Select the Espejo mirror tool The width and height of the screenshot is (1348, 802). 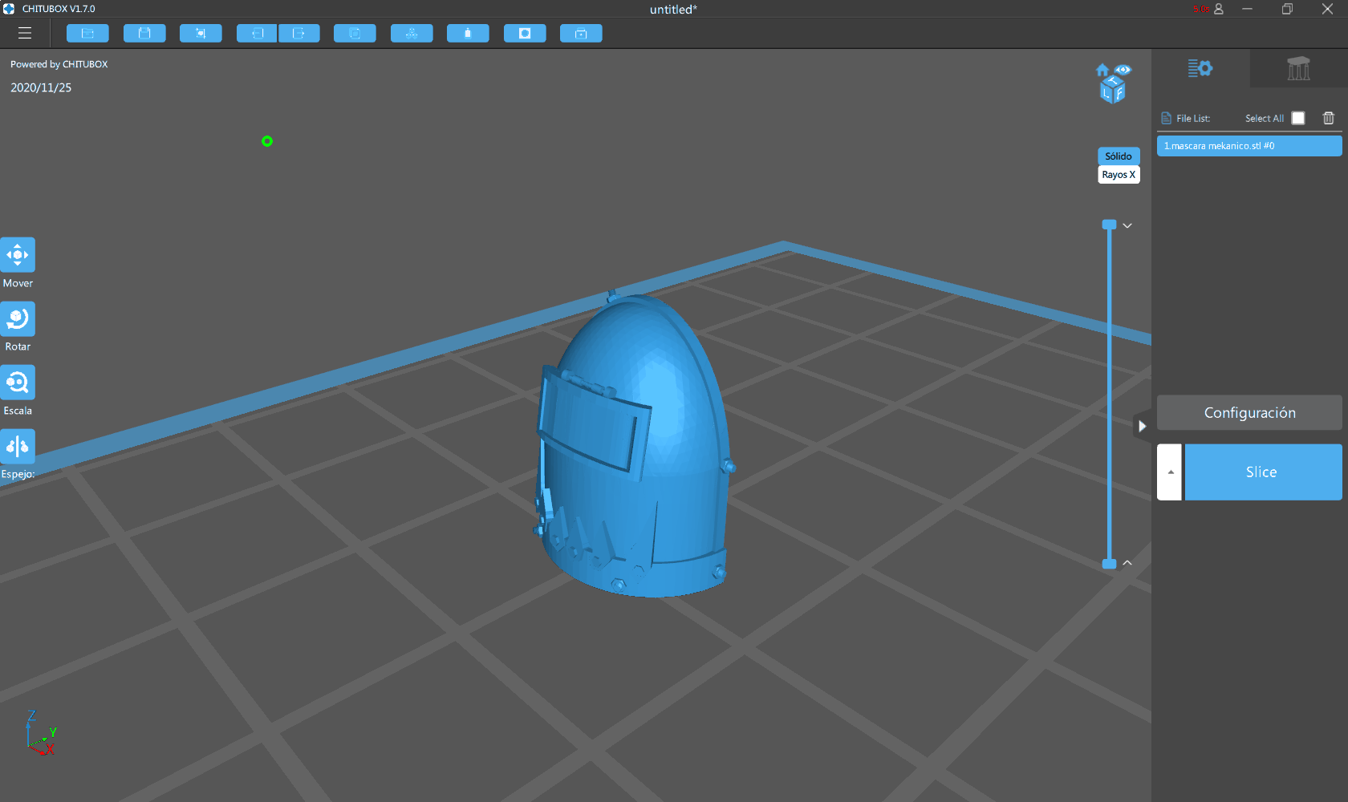[x=18, y=447]
